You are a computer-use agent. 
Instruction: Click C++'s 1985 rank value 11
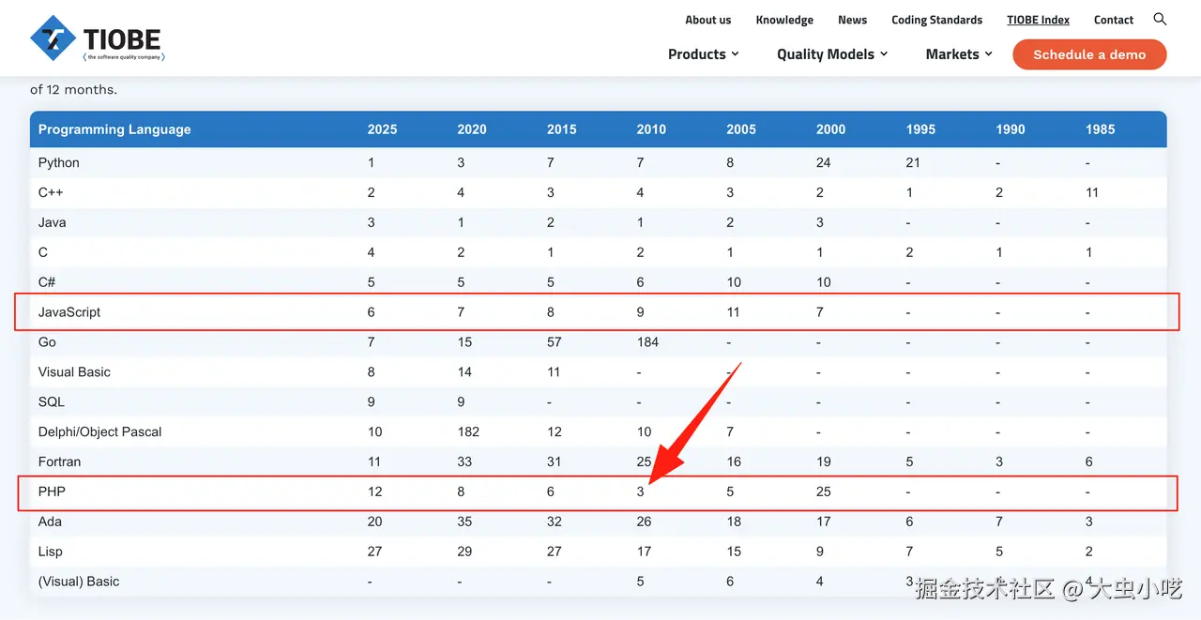pos(1093,192)
